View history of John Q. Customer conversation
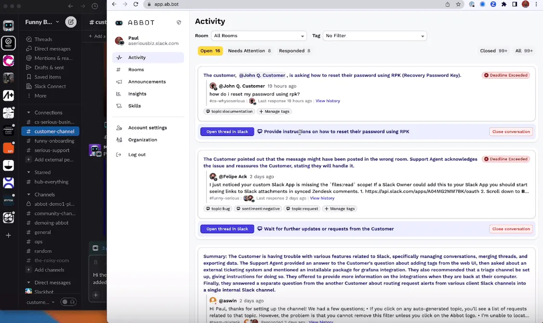This screenshot has height=323, width=543. click(x=328, y=101)
